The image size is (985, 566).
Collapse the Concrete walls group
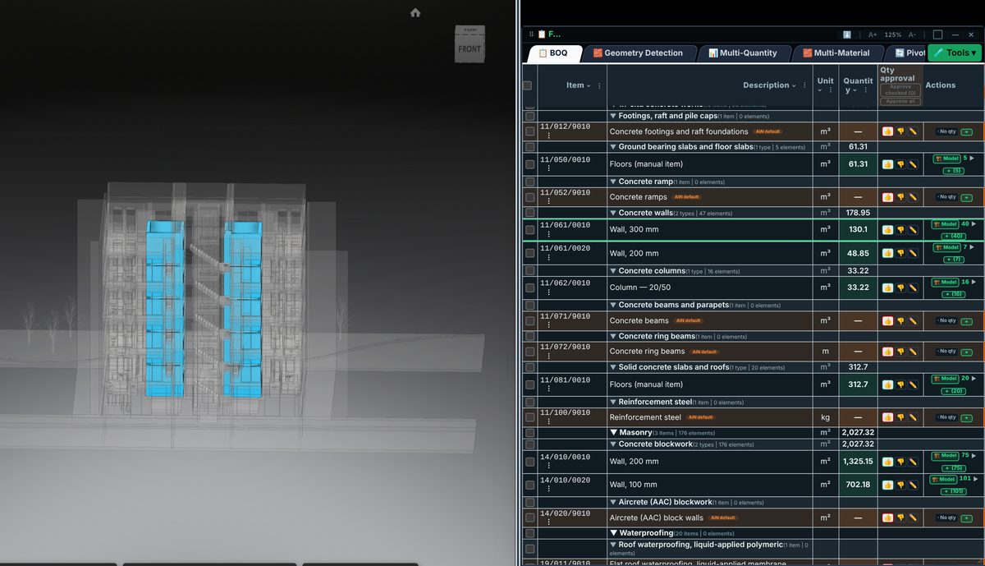[x=613, y=213]
